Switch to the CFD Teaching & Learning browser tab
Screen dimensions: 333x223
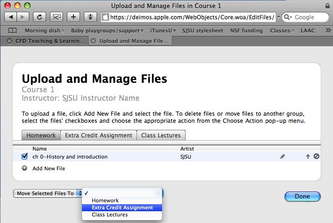[46, 41]
